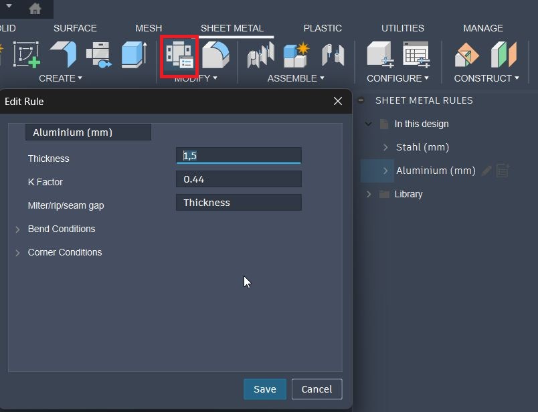
Task: Close the Edit Rule dialog
Action: 338,101
